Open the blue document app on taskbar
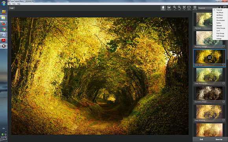Screen dimensions: 228x142 [4, 34]
